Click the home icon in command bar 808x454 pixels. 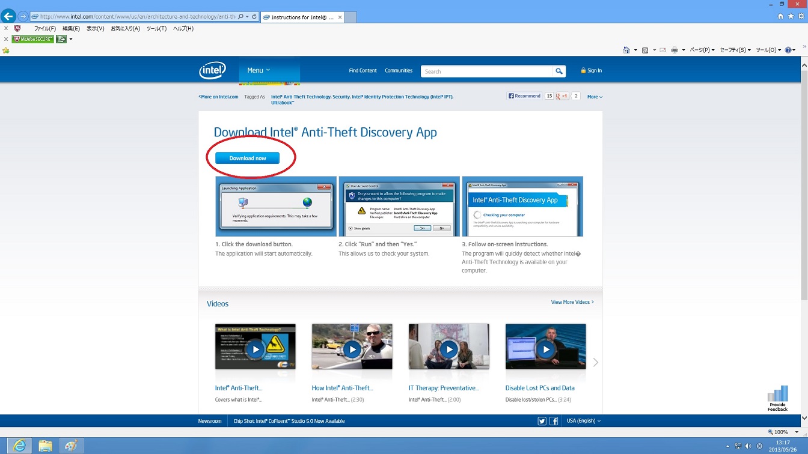click(x=626, y=50)
